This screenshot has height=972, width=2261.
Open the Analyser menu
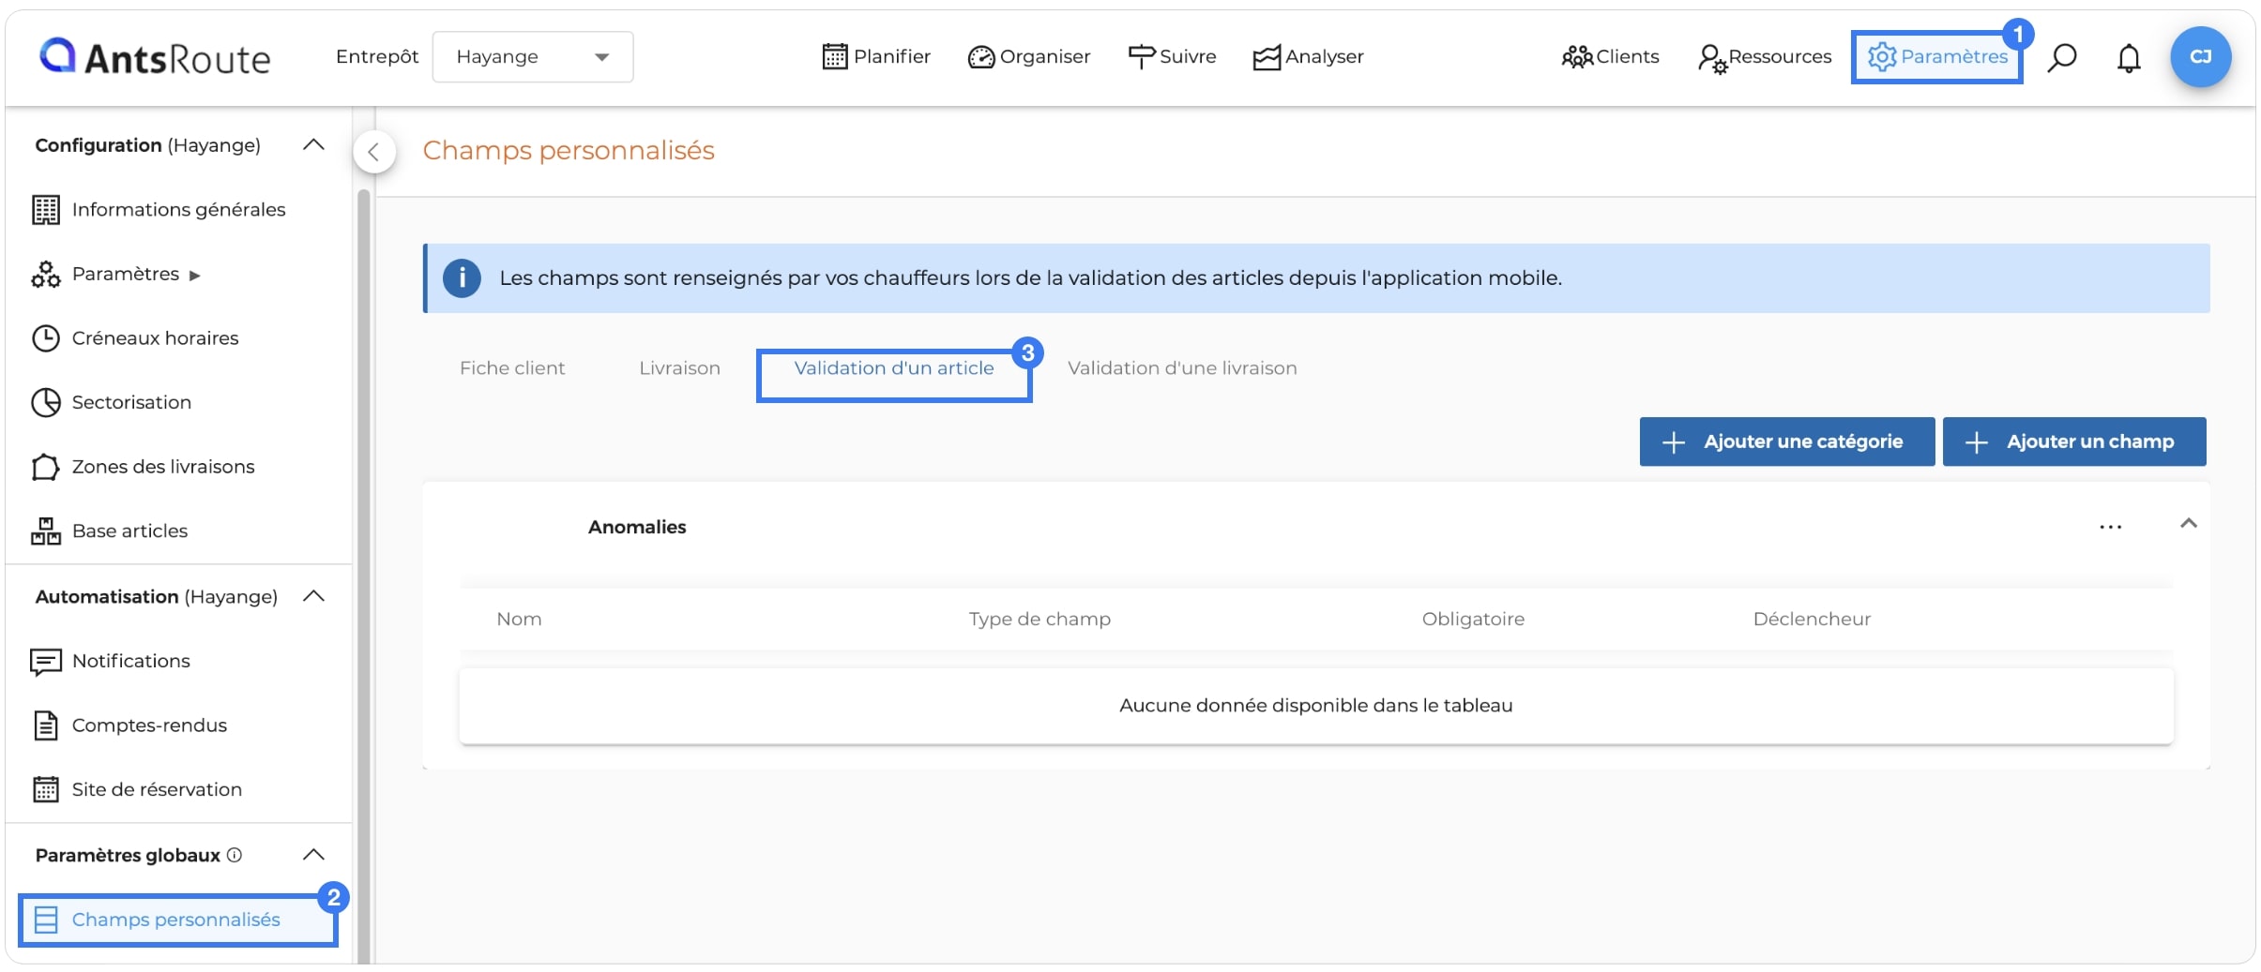pyautogui.click(x=1308, y=56)
